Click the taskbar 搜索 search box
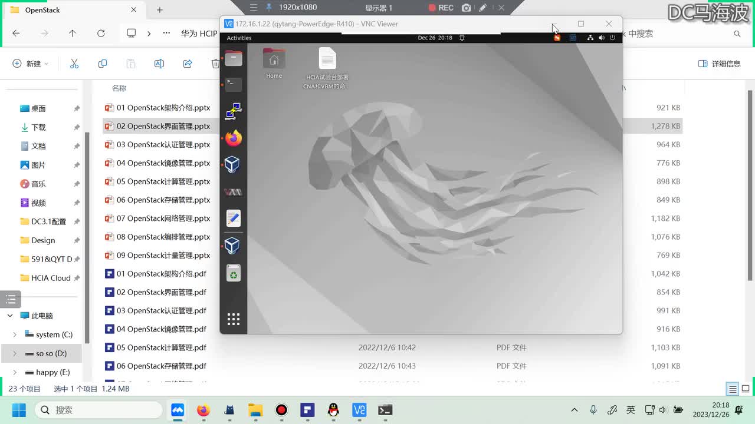Viewport: 755px width, 424px height. (99, 410)
